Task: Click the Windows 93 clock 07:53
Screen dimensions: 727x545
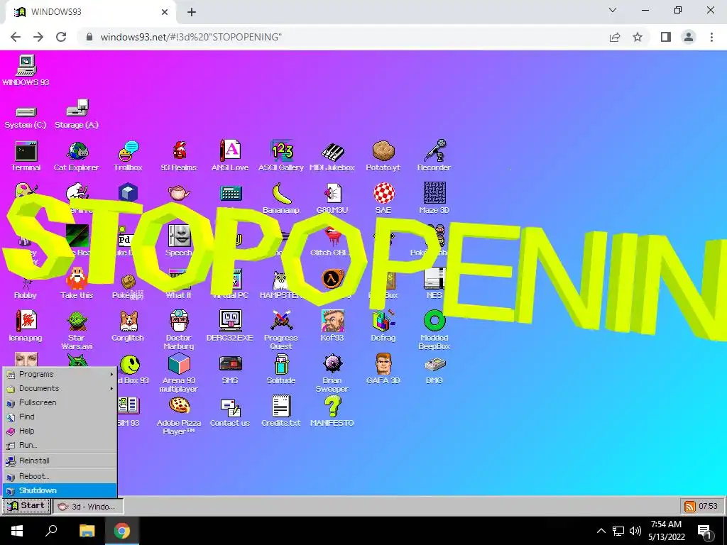Action: 708,506
